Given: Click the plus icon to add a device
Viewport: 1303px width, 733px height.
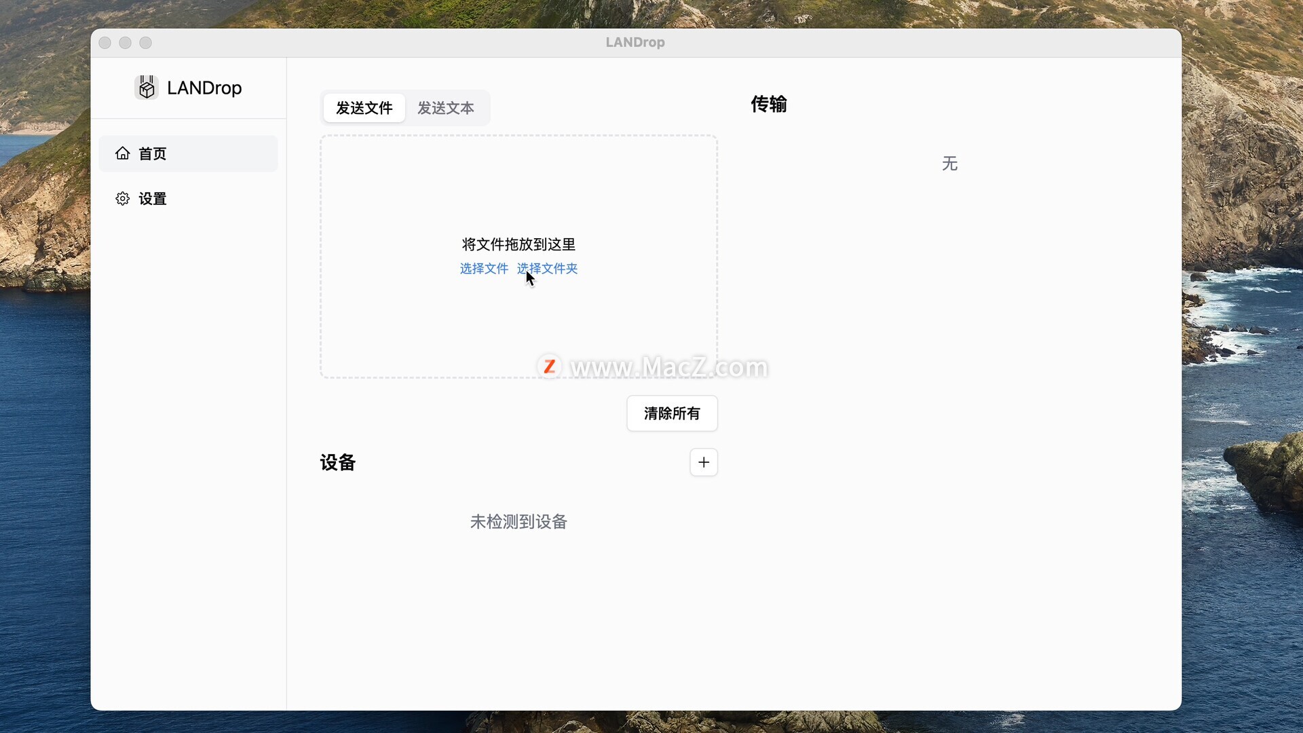Looking at the screenshot, I should point(704,462).
